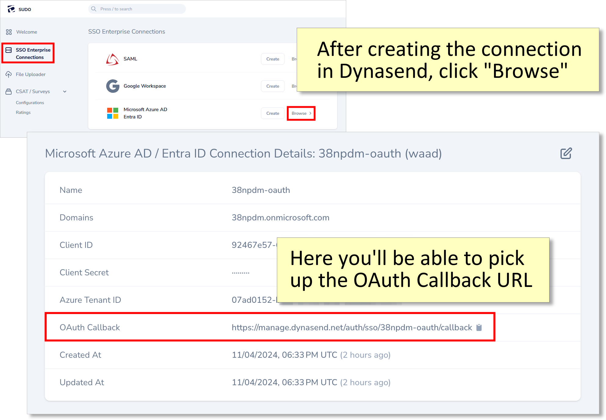Click the search magnifier icon

point(94,9)
